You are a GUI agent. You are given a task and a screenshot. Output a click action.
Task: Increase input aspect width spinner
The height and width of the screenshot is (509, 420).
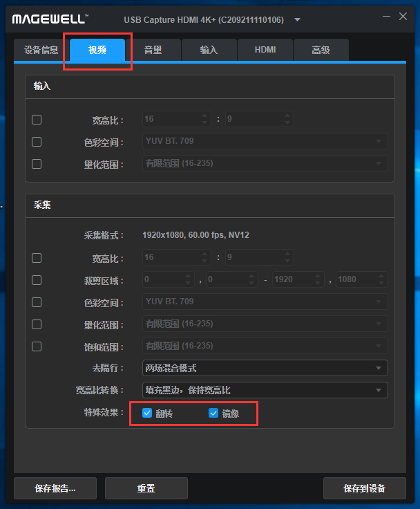204,115
